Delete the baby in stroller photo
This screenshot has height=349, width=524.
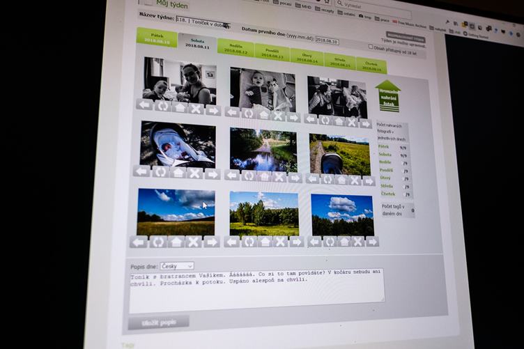click(195, 173)
